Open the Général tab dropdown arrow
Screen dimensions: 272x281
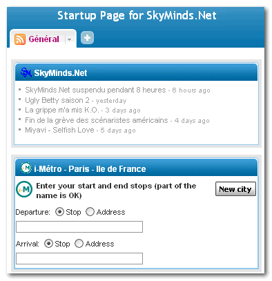[x=69, y=39]
